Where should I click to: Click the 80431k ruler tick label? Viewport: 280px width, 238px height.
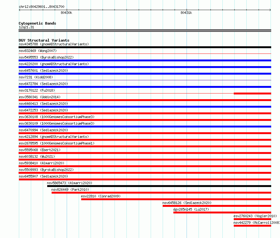186,13
